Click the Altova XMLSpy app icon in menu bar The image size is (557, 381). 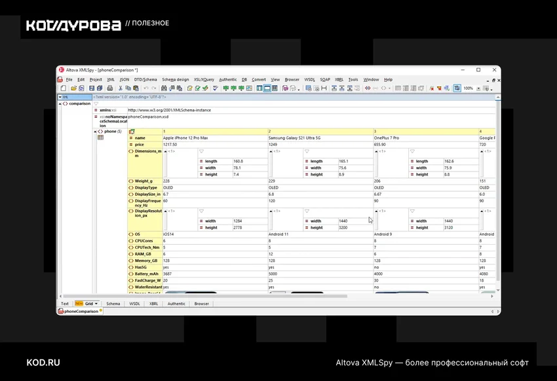point(60,79)
